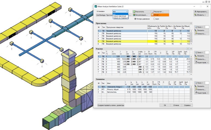Click Скорректировать номин. диаметры button

point(109,105)
